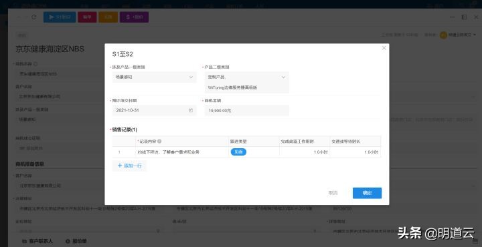Click the 1.0小时 cell under 完成此项工作用时
The width and height of the screenshot is (482, 247).
pyautogui.click(x=305, y=152)
